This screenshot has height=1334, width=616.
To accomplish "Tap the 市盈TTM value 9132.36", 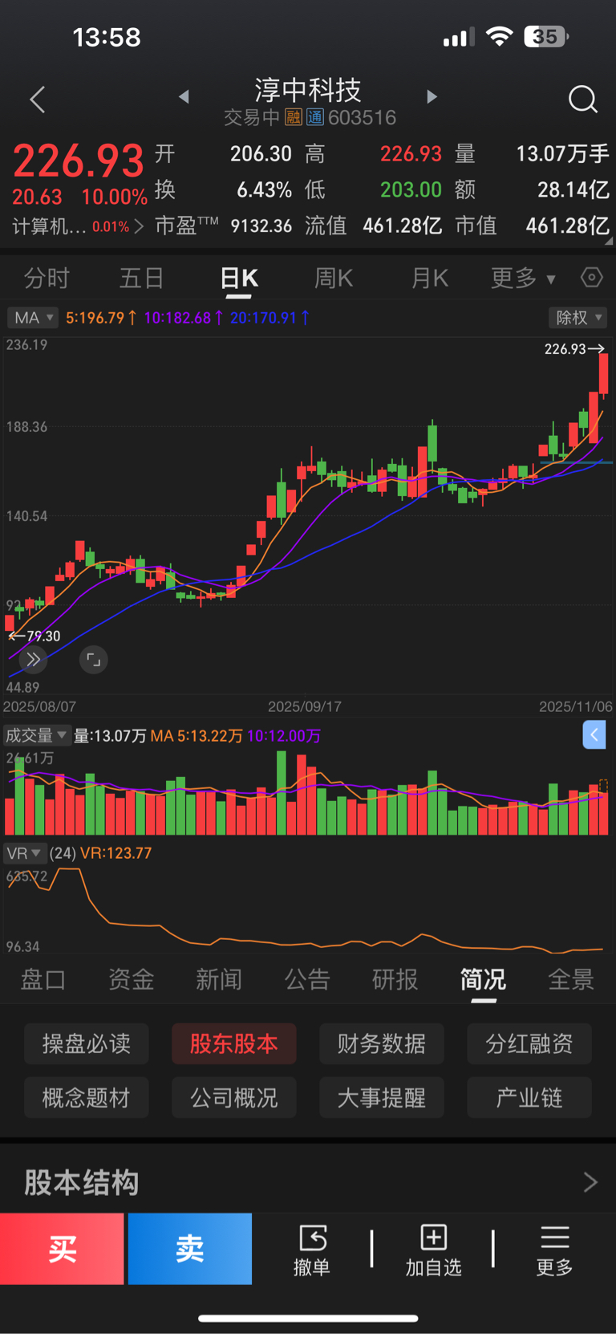I will click(x=261, y=226).
